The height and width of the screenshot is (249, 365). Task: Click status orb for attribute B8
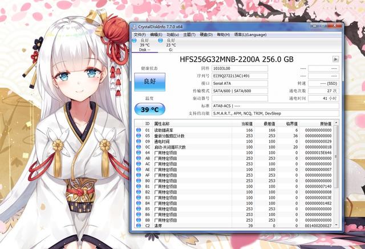coord(139,220)
